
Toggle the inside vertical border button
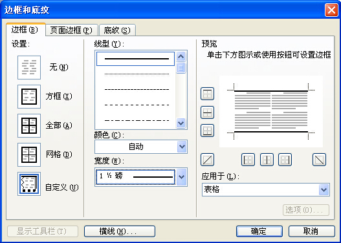coord(267,160)
